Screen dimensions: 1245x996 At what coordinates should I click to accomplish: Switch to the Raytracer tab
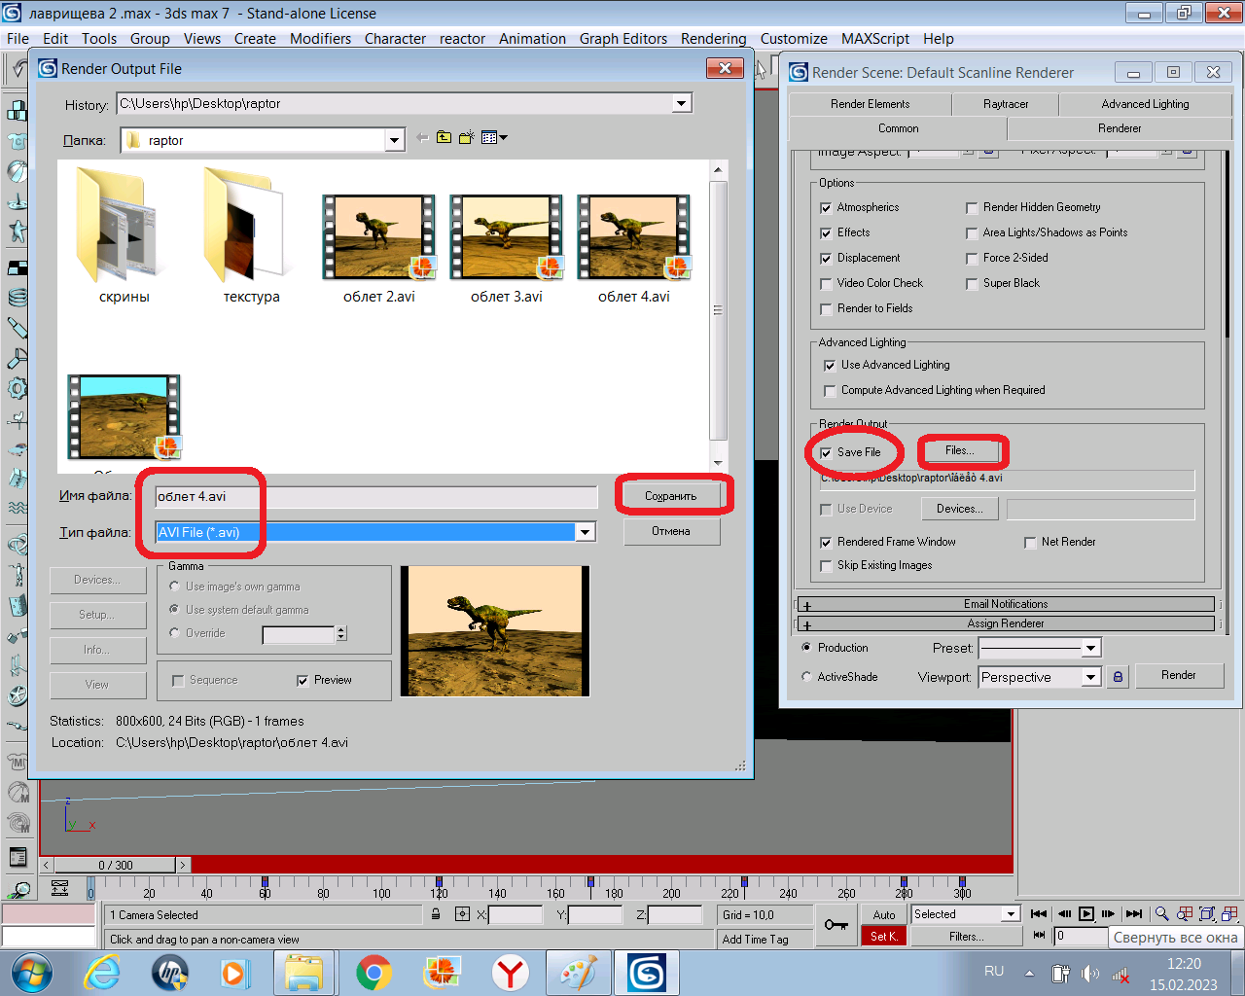click(x=1006, y=104)
